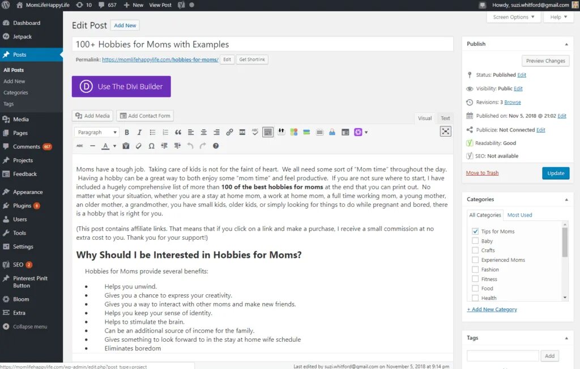Check the Experienced Moms category
Viewport: 580px width, 369px height.
(475, 260)
